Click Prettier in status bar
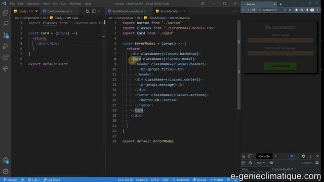 216,180
